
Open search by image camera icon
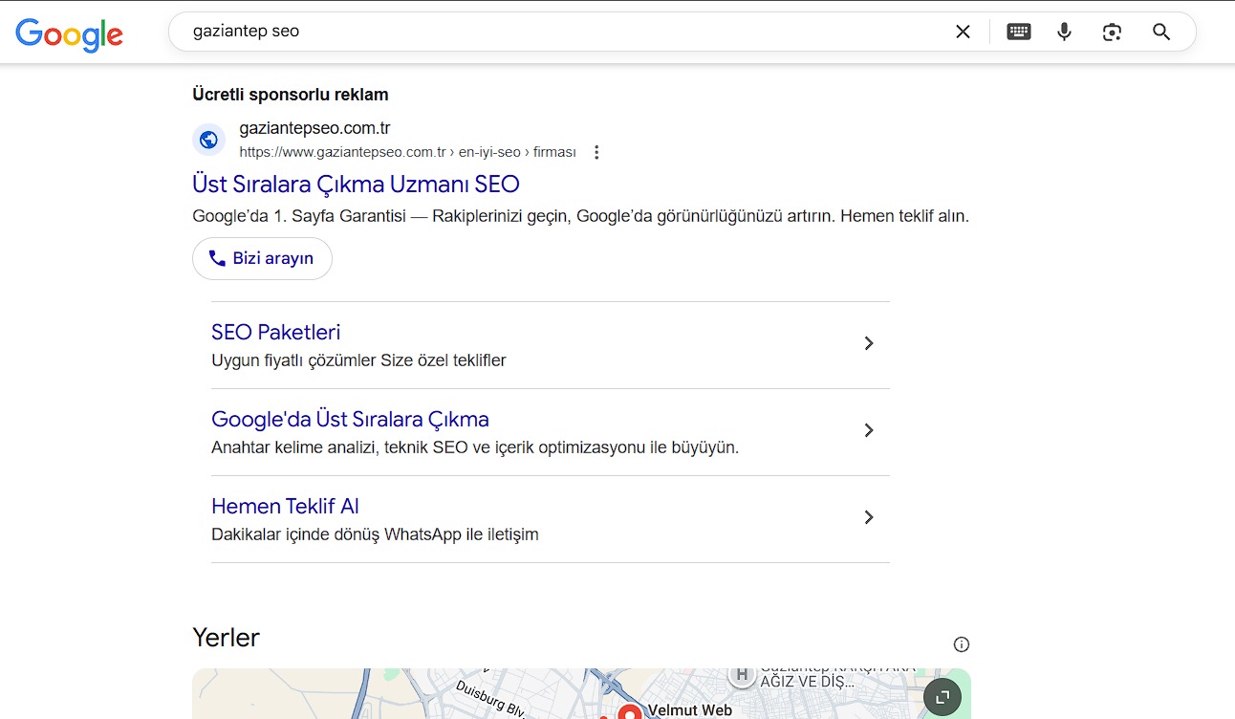point(1112,32)
